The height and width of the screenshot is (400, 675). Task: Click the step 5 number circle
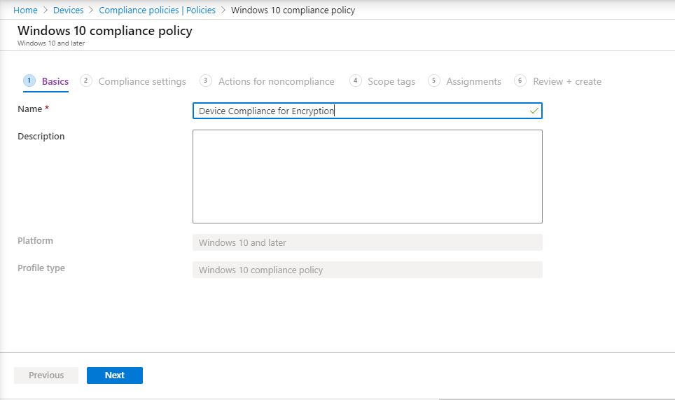pyautogui.click(x=434, y=81)
